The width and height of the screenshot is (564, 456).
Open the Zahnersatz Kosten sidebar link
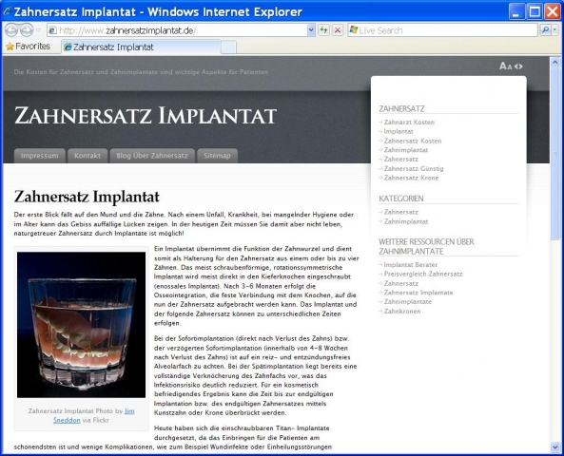413,141
